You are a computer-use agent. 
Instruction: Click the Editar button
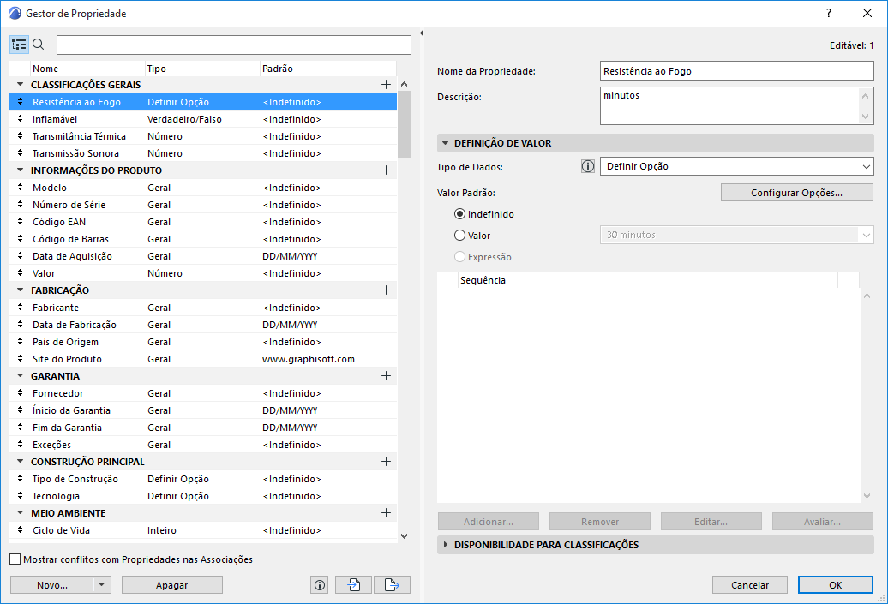pyautogui.click(x=711, y=522)
